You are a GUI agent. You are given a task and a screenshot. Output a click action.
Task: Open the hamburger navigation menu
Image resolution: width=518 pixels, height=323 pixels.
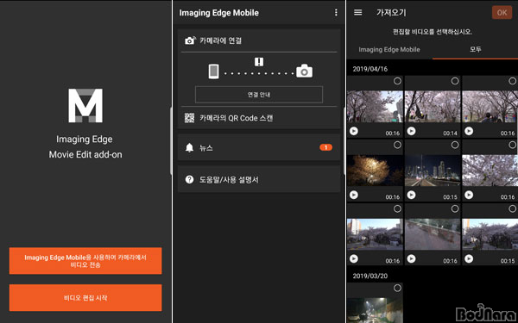[357, 13]
